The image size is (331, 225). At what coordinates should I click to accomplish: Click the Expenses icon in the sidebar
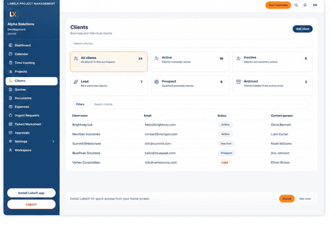10,107
